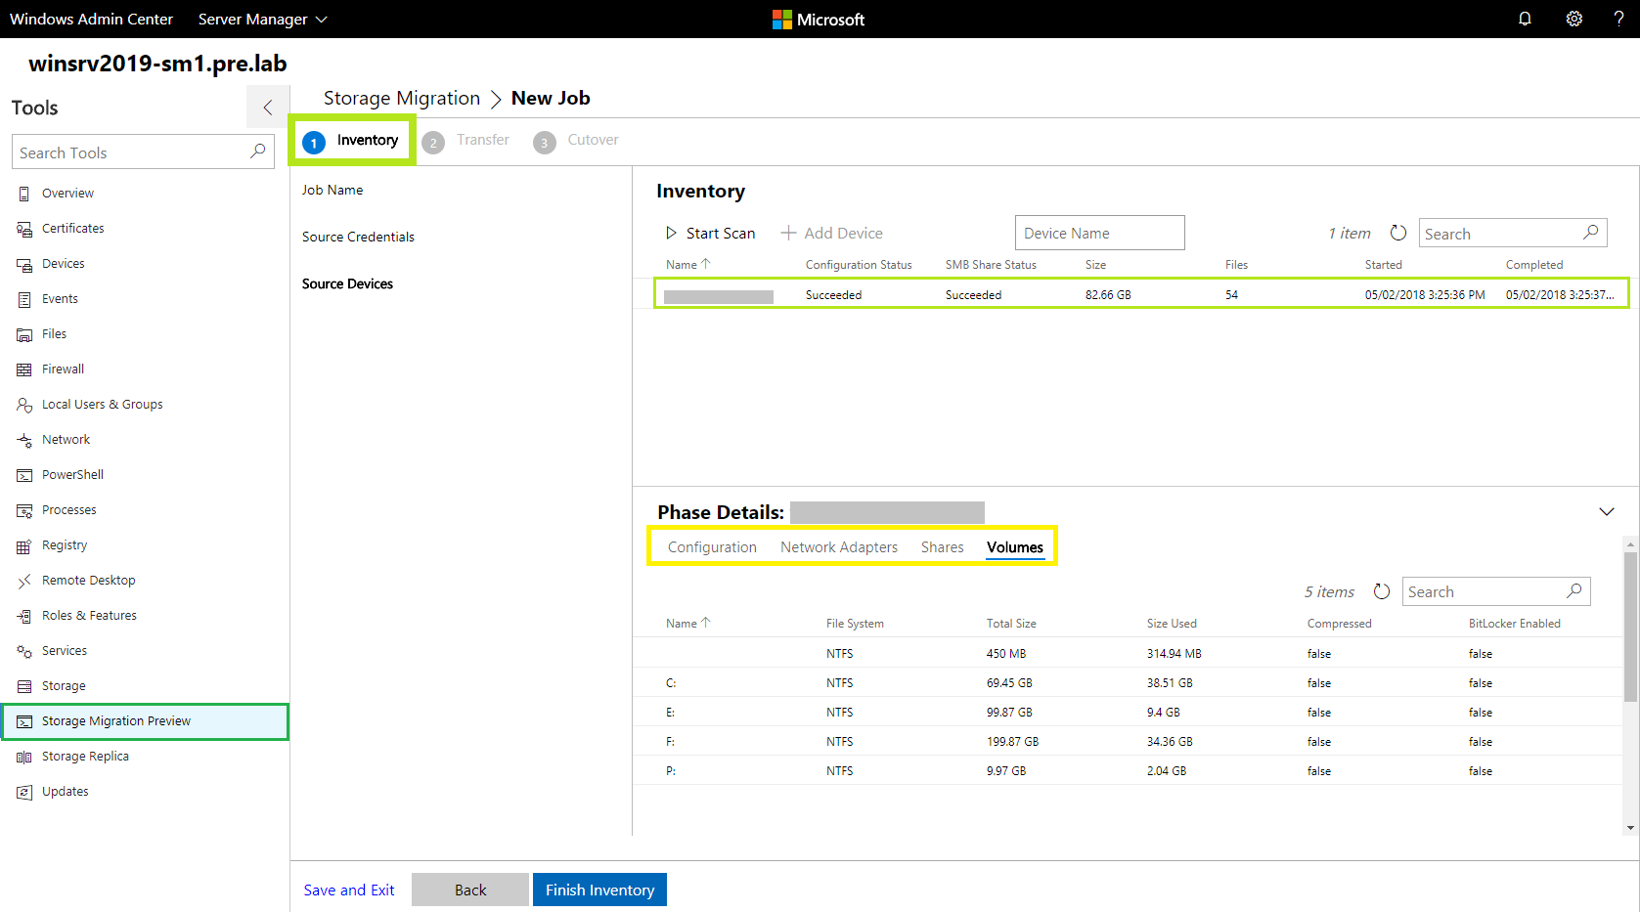Open the Events tool icon
The height and width of the screenshot is (912, 1640).
(24, 299)
